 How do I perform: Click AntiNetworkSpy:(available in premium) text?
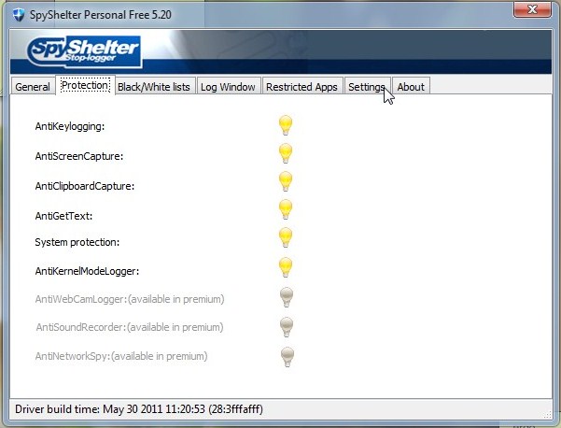pos(121,356)
